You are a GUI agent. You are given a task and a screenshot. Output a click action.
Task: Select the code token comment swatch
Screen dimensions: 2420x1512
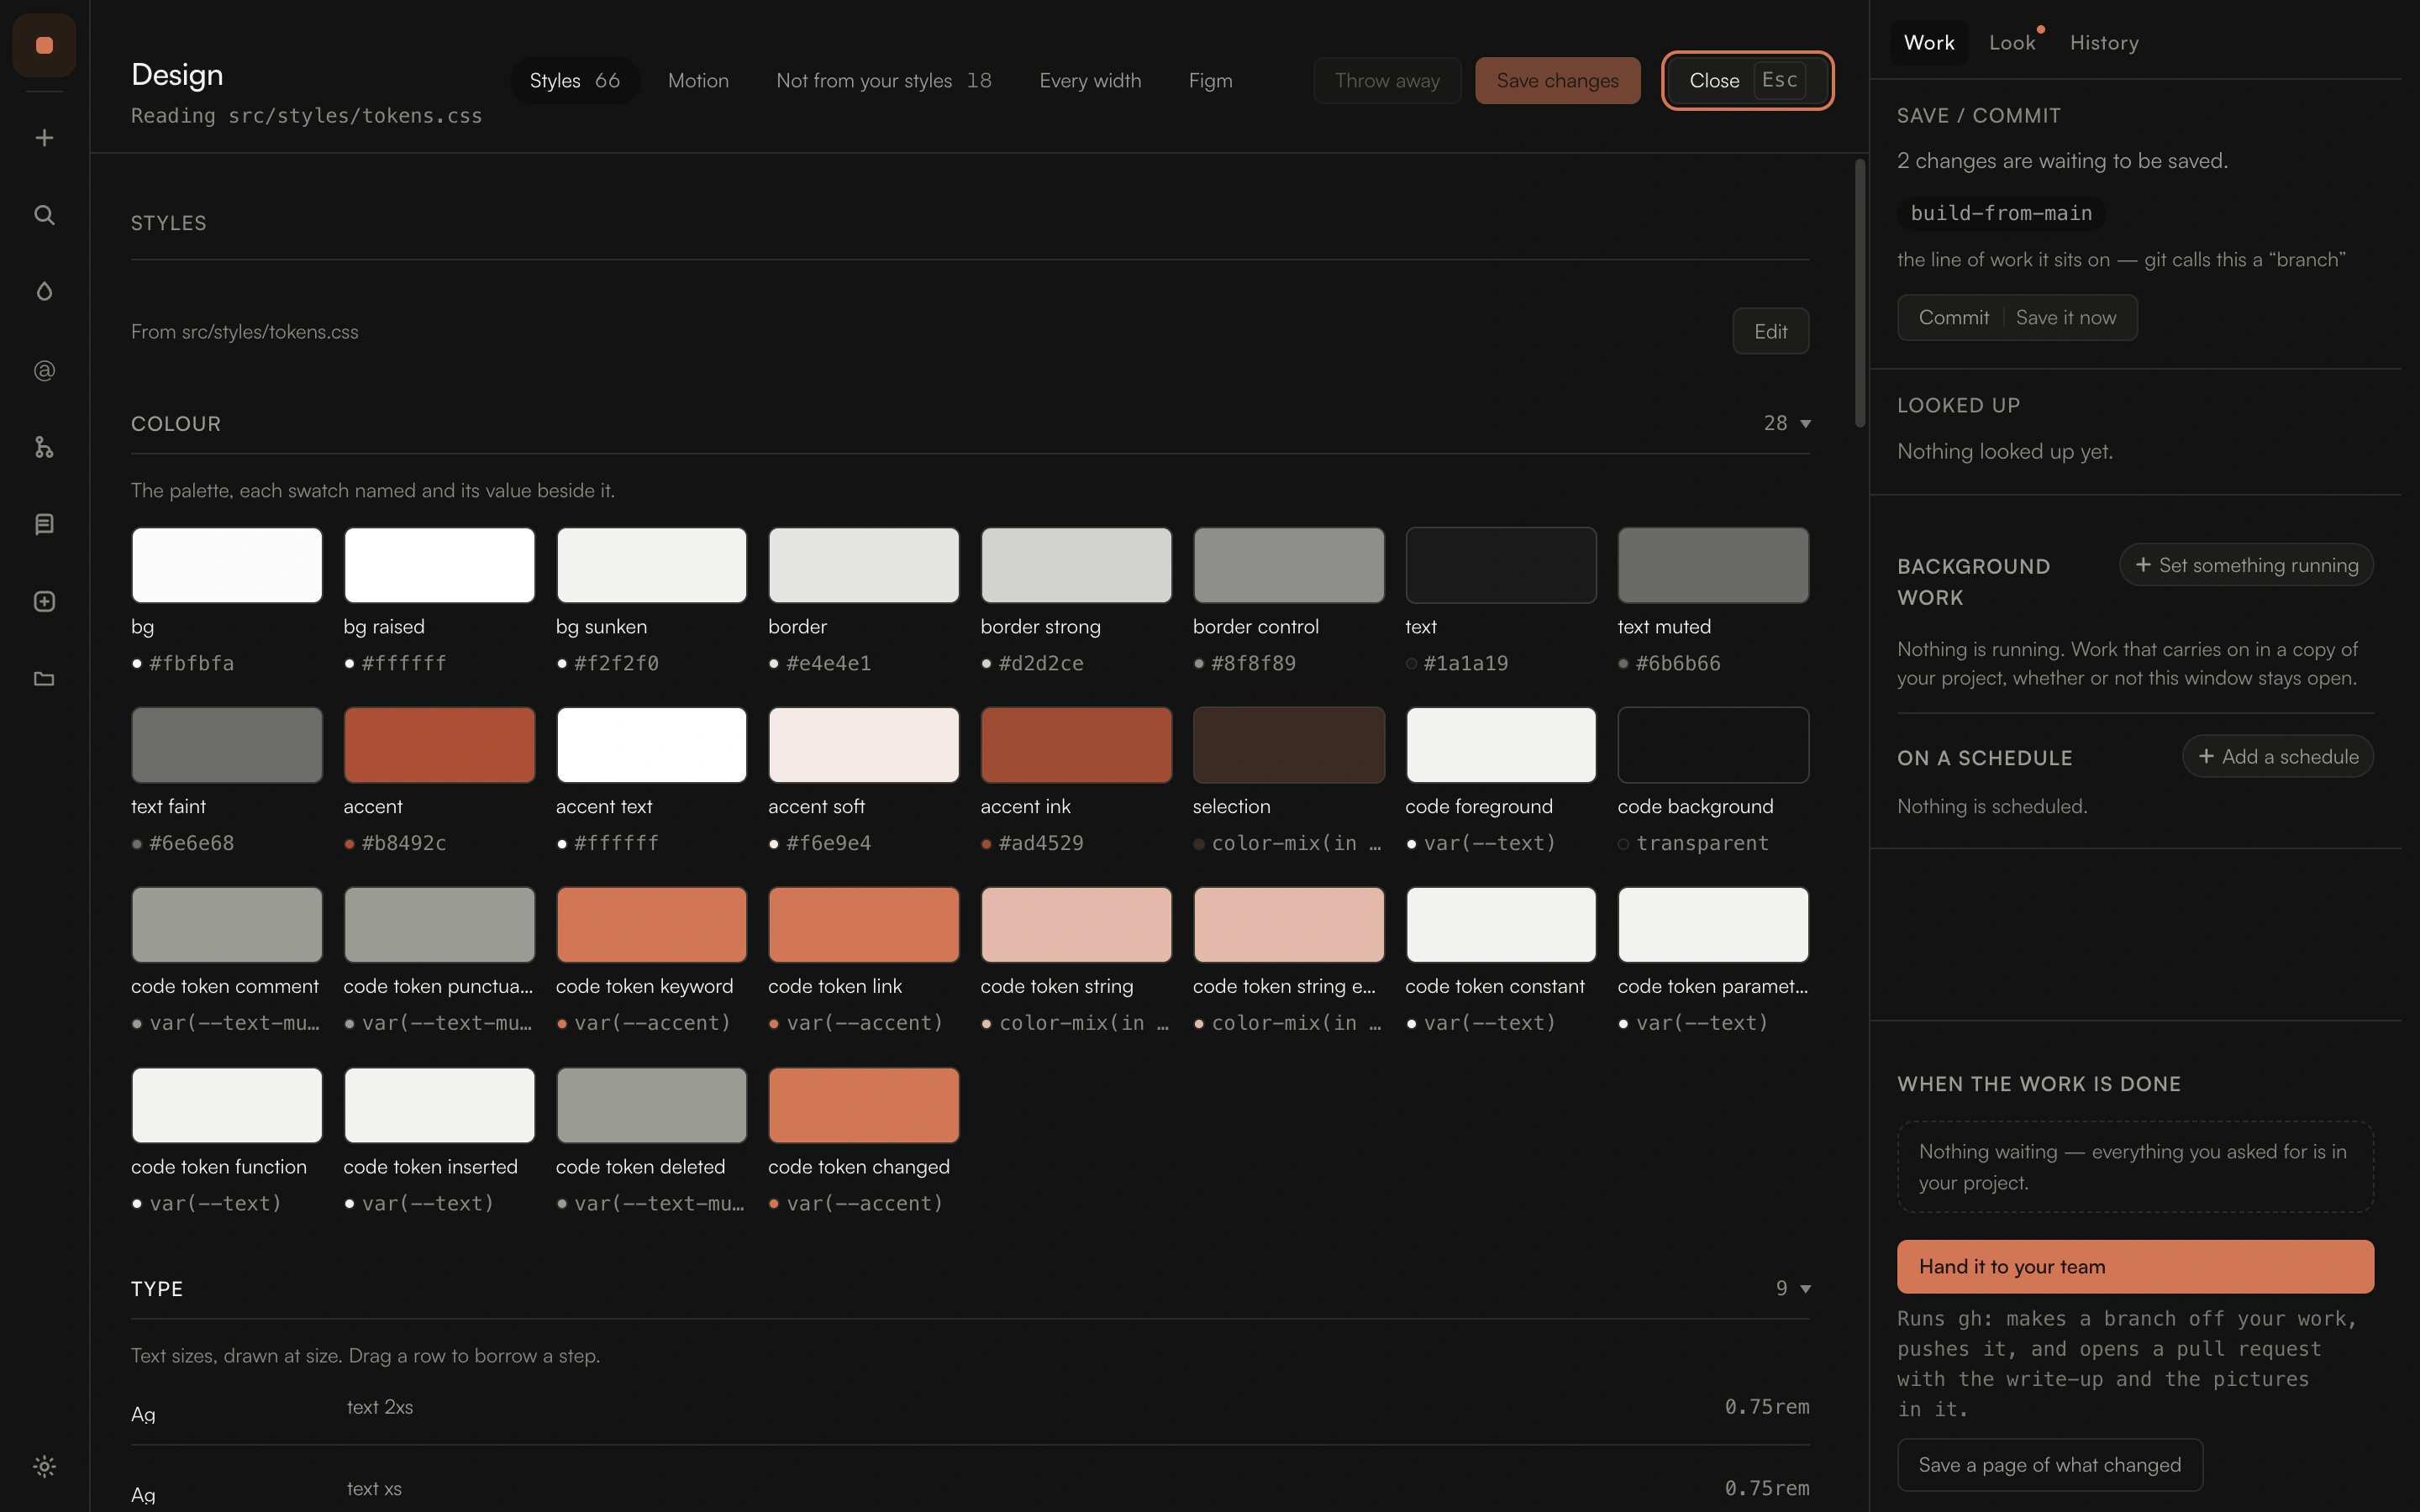pyautogui.click(x=227, y=925)
